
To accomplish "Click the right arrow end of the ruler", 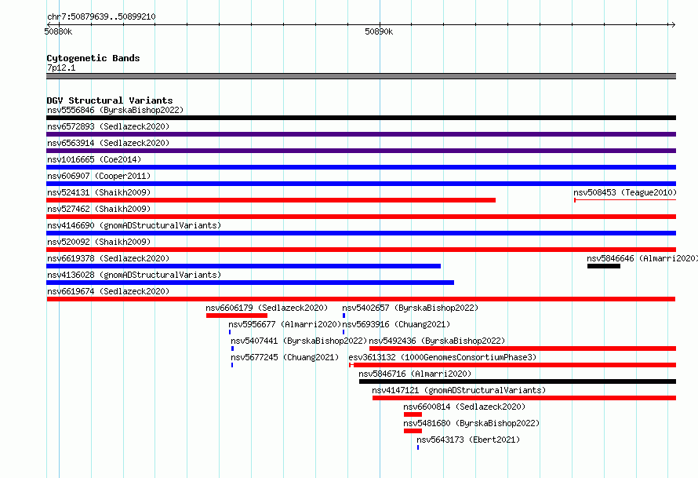I will coord(673,24).
